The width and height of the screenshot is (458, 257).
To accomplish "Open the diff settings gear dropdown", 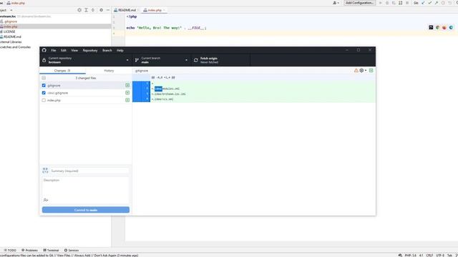I will (363, 71).
